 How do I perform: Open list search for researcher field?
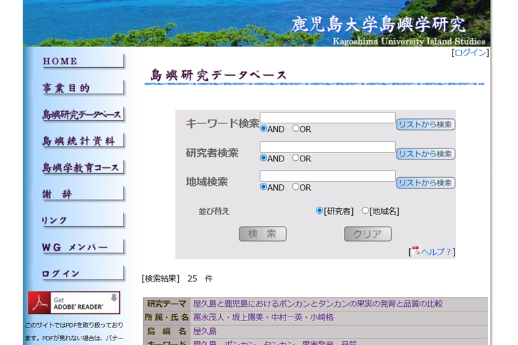click(425, 154)
